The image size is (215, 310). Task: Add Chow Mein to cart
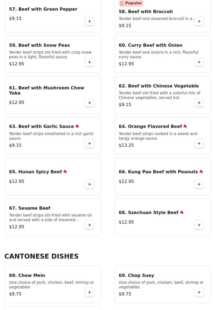point(90,292)
